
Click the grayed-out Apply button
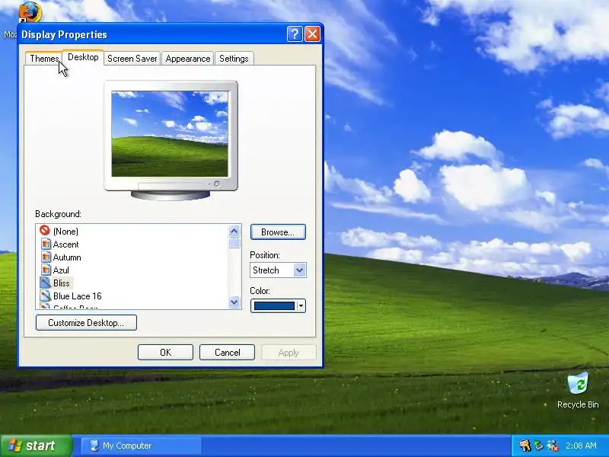coord(289,352)
